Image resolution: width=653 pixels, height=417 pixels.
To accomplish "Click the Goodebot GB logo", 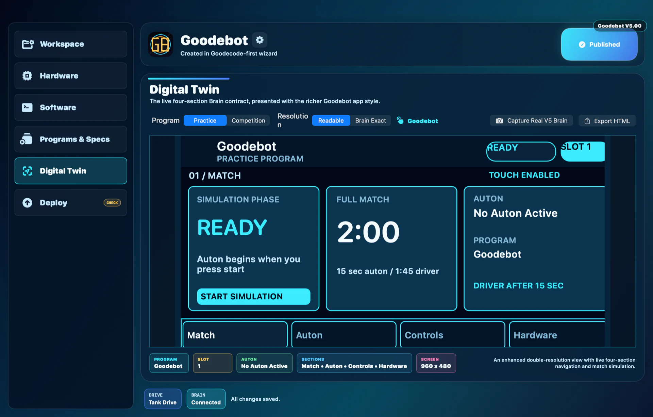I will (x=161, y=45).
